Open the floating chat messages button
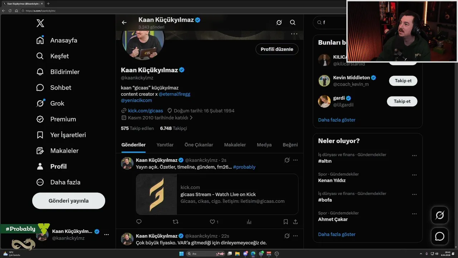 tap(440, 236)
